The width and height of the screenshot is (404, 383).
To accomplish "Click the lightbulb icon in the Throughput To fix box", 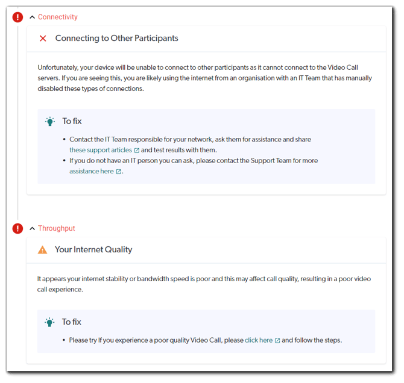I will (50, 322).
